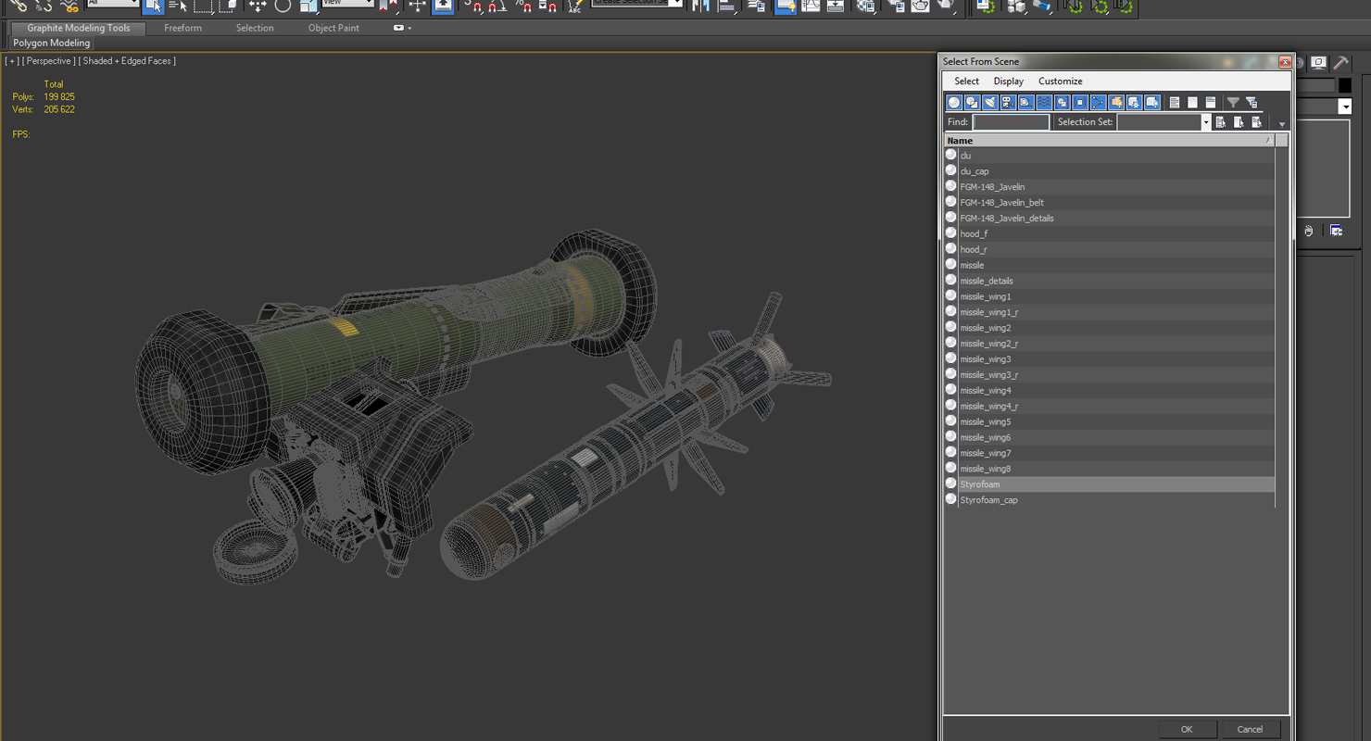Click the Percent Snap Toggle magnet icon
The height and width of the screenshot is (741, 1371).
pyautogui.click(x=523, y=6)
